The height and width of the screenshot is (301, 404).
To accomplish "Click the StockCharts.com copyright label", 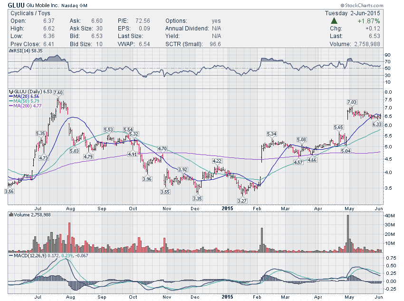I will (x=362, y=5).
